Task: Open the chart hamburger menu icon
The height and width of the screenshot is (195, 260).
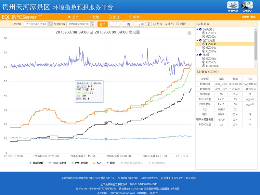Action: tap(189, 33)
